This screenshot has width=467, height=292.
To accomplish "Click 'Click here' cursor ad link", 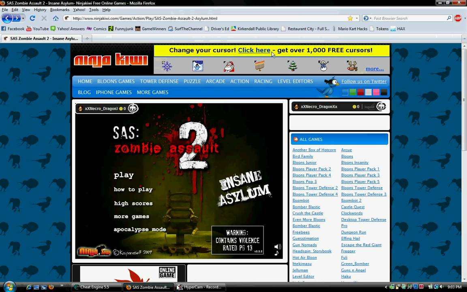I will tap(254, 50).
